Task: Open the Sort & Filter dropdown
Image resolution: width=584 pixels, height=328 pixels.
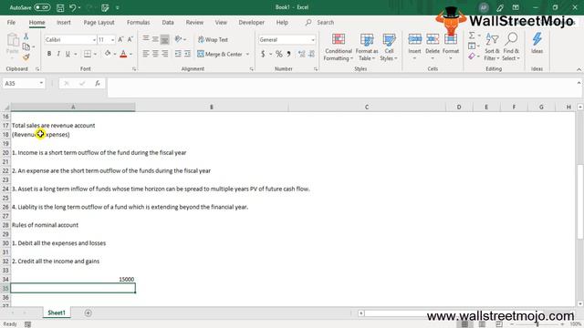Action: tap(492, 47)
